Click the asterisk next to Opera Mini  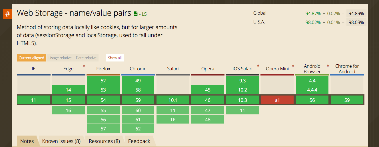click(x=293, y=66)
